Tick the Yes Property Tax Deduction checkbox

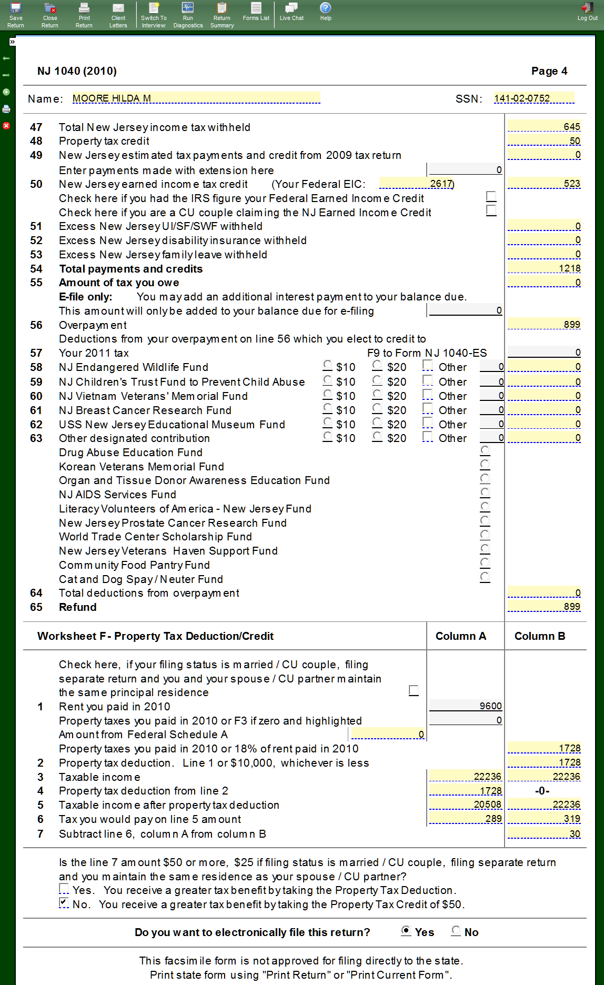64,889
